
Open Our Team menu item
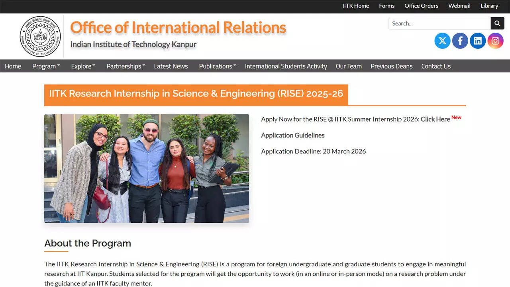click(x=349, y=66)
